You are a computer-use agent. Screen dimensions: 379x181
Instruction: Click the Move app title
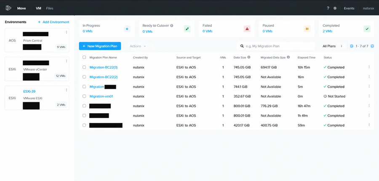click(x=21, y=8)
